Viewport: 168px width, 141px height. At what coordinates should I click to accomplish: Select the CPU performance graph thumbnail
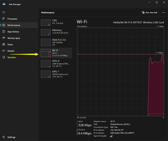click(46, 23)
